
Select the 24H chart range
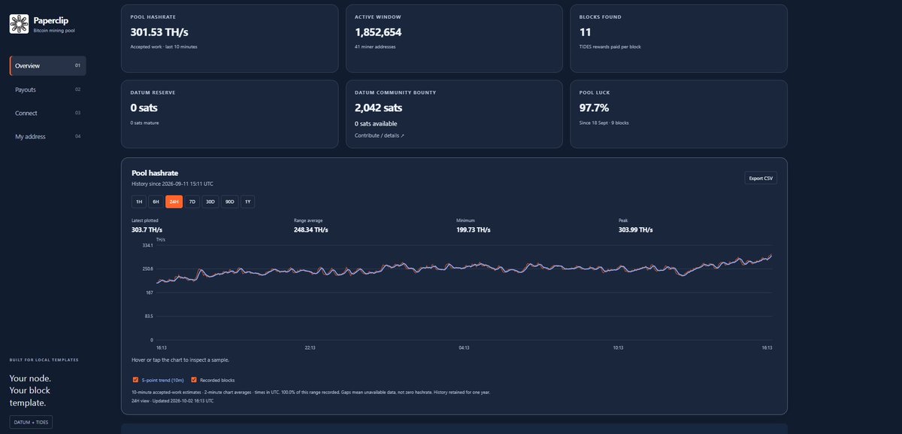pyautogui.click(x=174, y=202)
